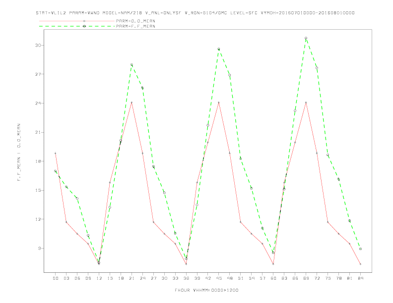The height and width of the screenshot is (303, 393).
Task: Click y-axis tick label 15
Action: click(x=38, y=190)
